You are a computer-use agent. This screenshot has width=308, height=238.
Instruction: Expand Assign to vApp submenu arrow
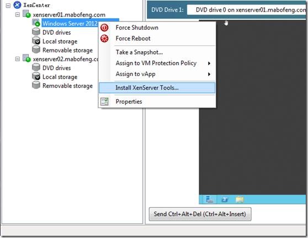(x=209, y=74)
